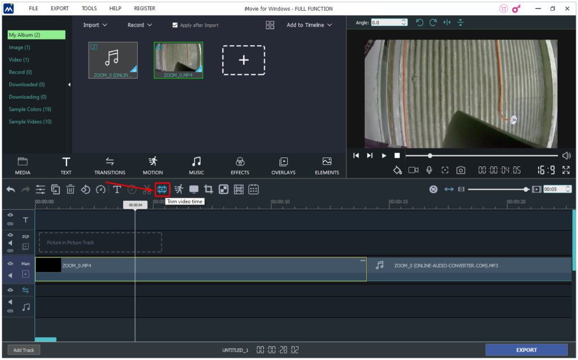Viewport: 578px width, 360px height.
Task: Click the snapshot camera icon under the preview
Action: coord(461,169)
